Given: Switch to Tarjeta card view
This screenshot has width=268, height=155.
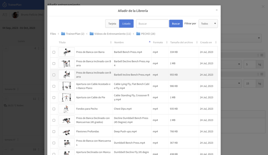Looking at the screenshot, I should (x=112, y=24).
